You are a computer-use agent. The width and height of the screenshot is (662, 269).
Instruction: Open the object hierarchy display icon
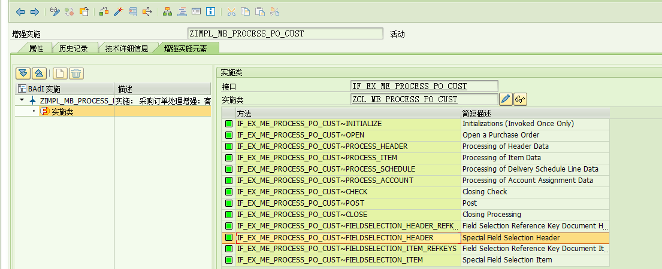click(x=167, y=11)
